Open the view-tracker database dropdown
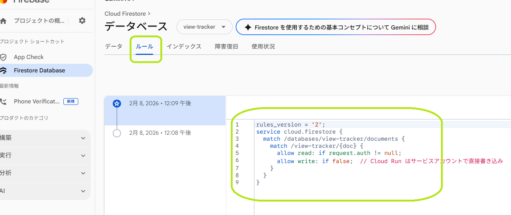 pyautogui.click(x=204, y=27)
